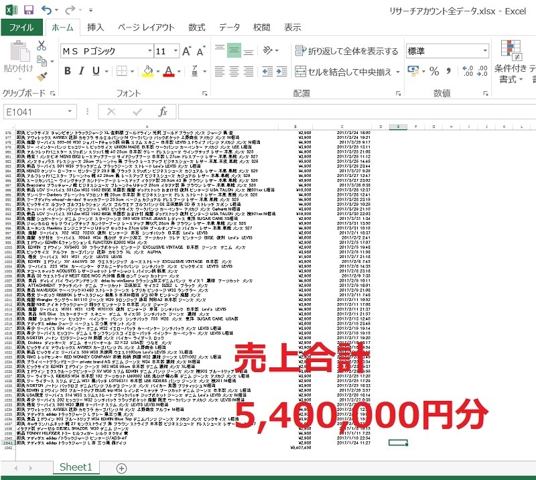Click the Format Painter brush icon
This screenshot has width=536, height=480.
[x=42, y=76]
